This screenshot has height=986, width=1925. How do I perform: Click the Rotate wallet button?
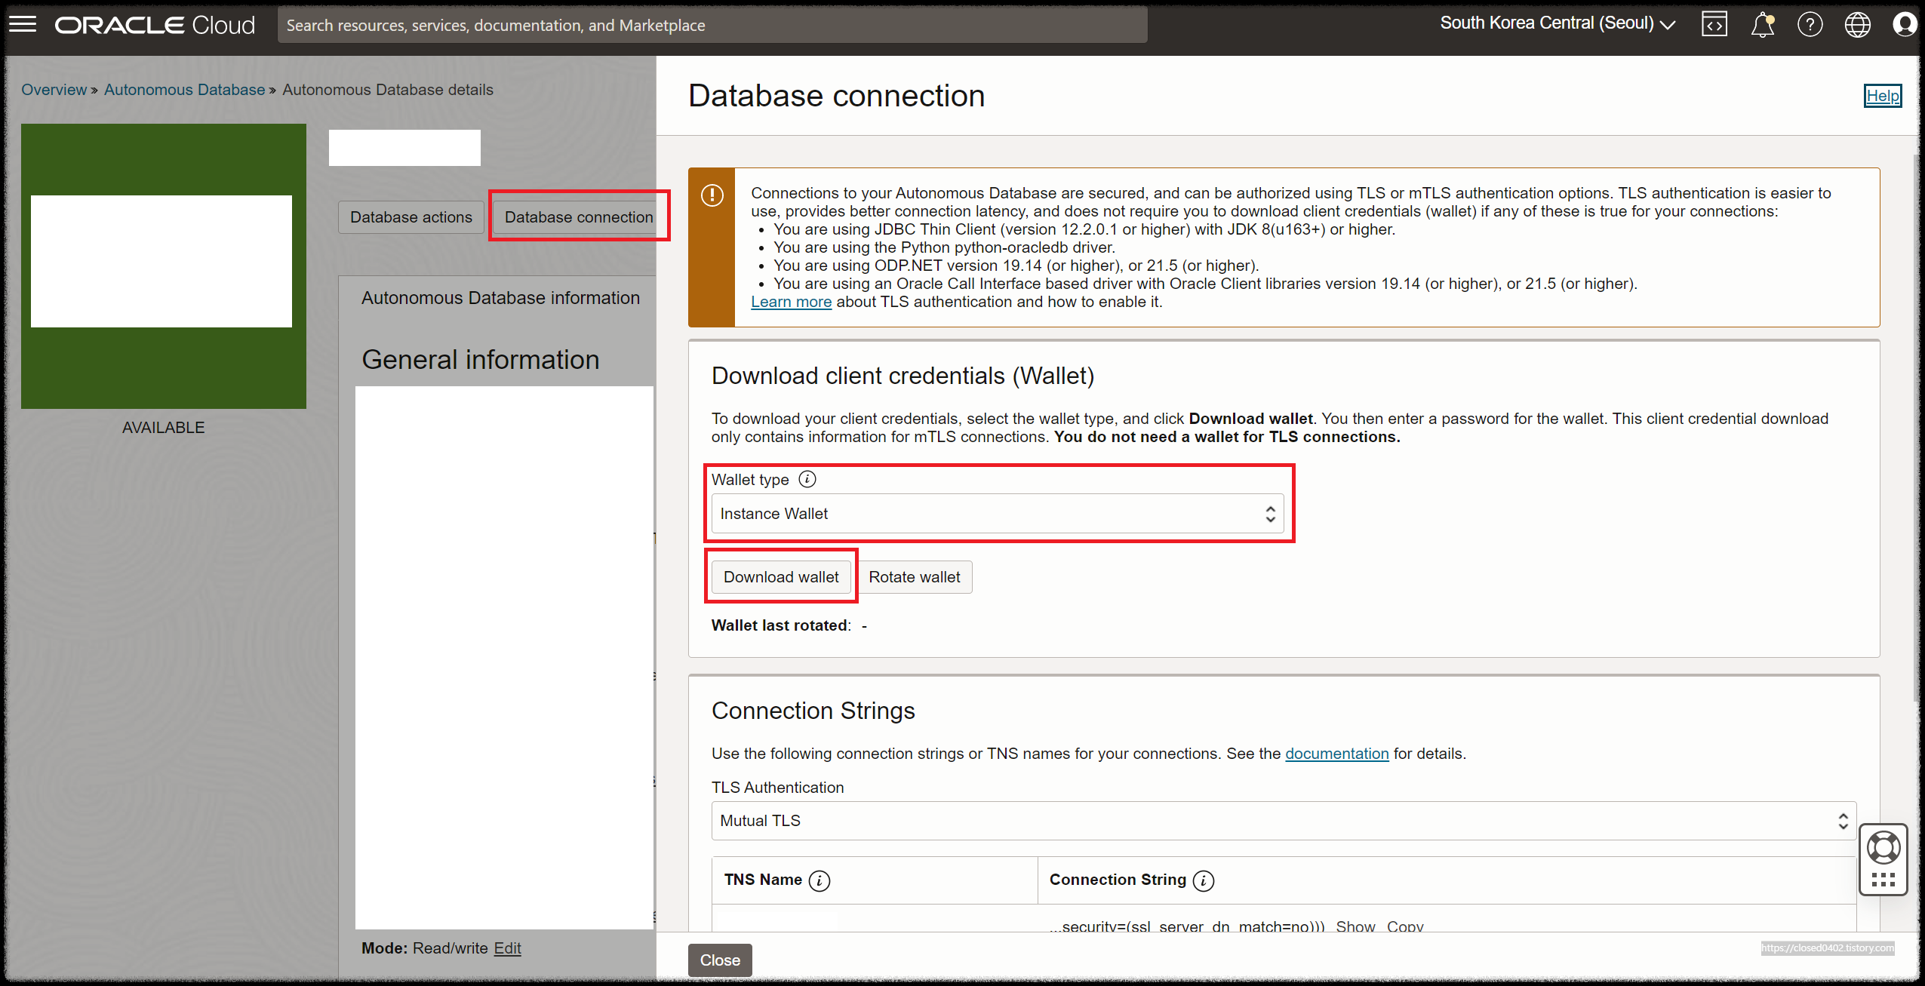(x=914, y=577)
